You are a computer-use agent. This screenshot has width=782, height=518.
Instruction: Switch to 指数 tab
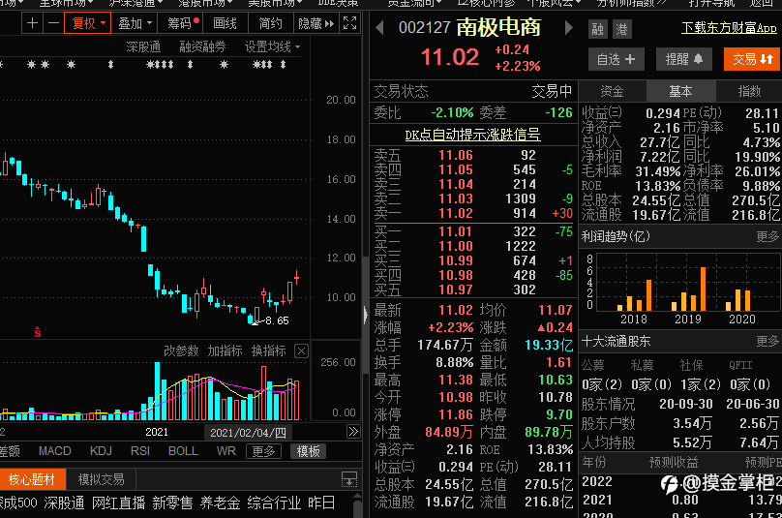[749, 91]
